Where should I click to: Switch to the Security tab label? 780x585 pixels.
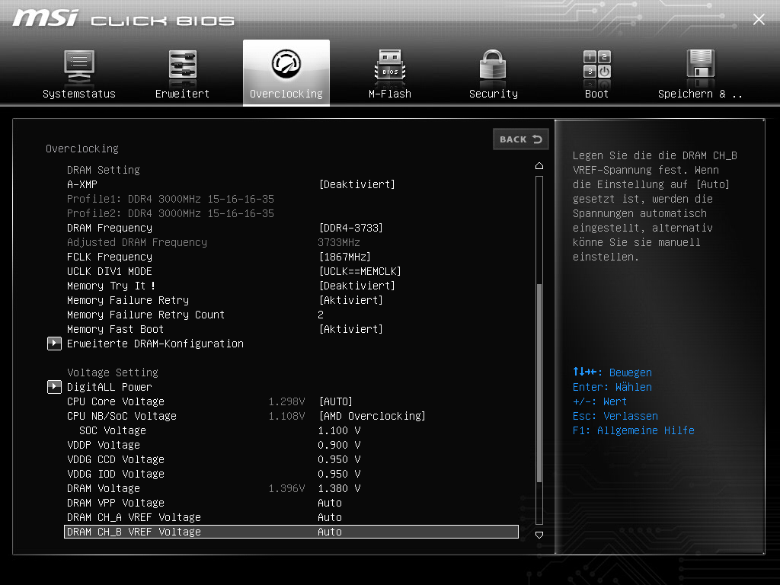[494, 94]
